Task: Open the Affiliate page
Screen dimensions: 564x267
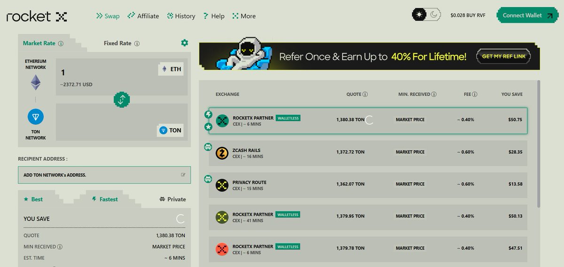Action: pos(143,16)
